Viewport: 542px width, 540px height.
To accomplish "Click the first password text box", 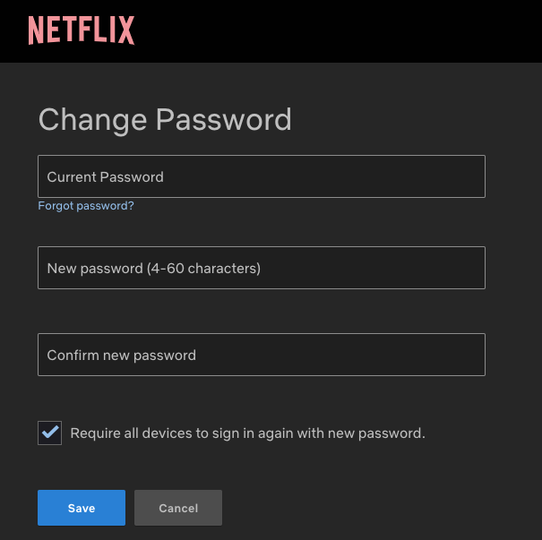I will tap(261, 176).
